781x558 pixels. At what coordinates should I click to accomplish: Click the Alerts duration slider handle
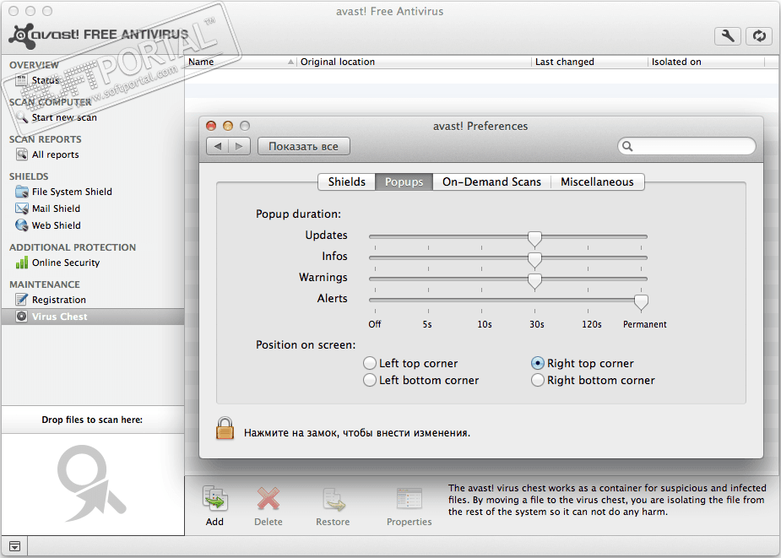(641, 302)
